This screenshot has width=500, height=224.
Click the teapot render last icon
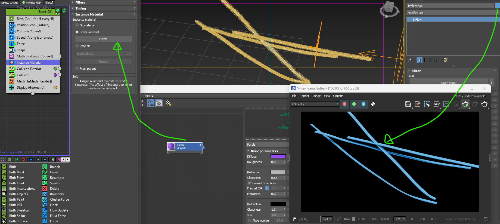click(484, 104)
